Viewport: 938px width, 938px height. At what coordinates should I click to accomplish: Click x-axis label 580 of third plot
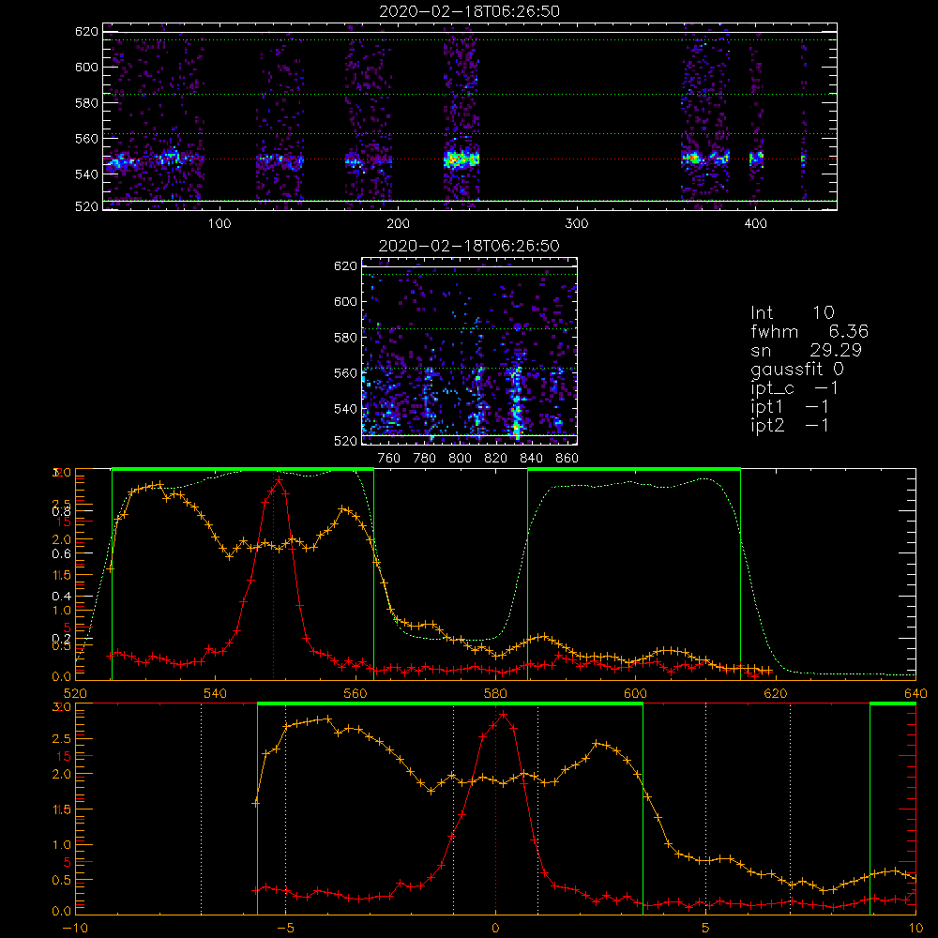tap(495, 693)
